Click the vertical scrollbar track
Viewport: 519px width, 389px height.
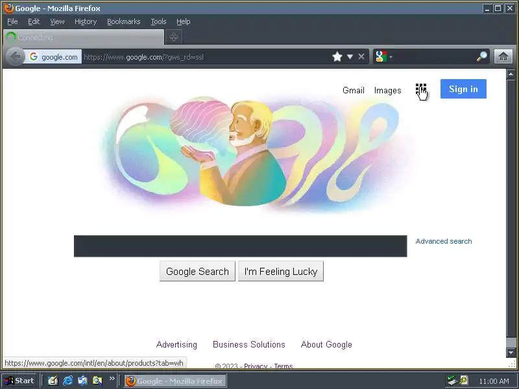(x=511, y=343)
